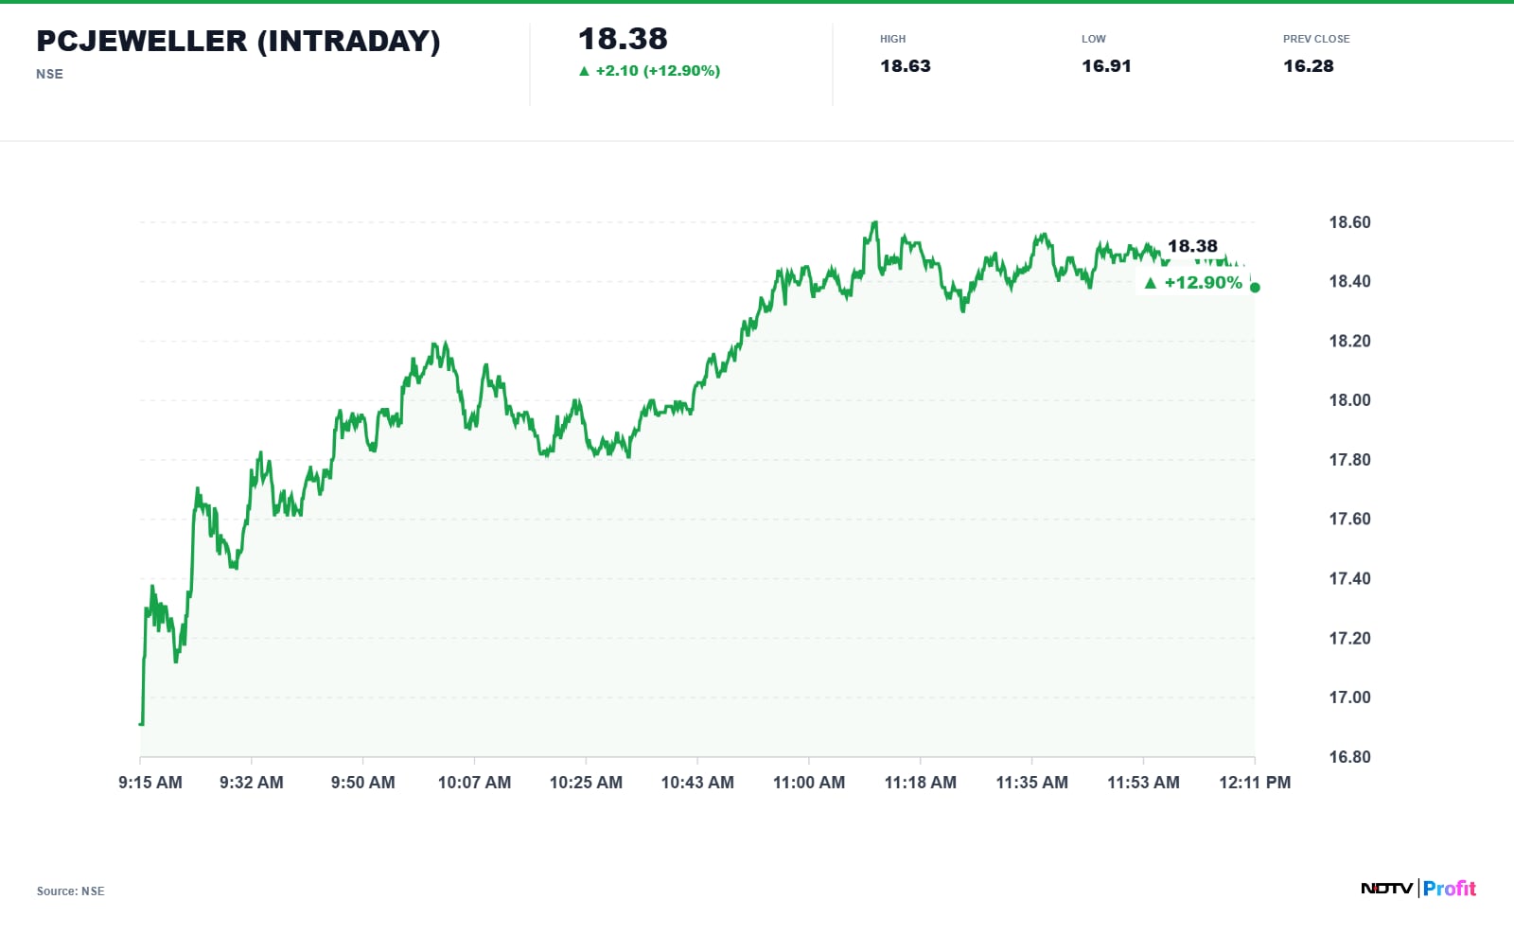This screenshot has width=1514, height=935.
Task: Click the 17.20 y-axis label
Action: tap(1349, 638)
